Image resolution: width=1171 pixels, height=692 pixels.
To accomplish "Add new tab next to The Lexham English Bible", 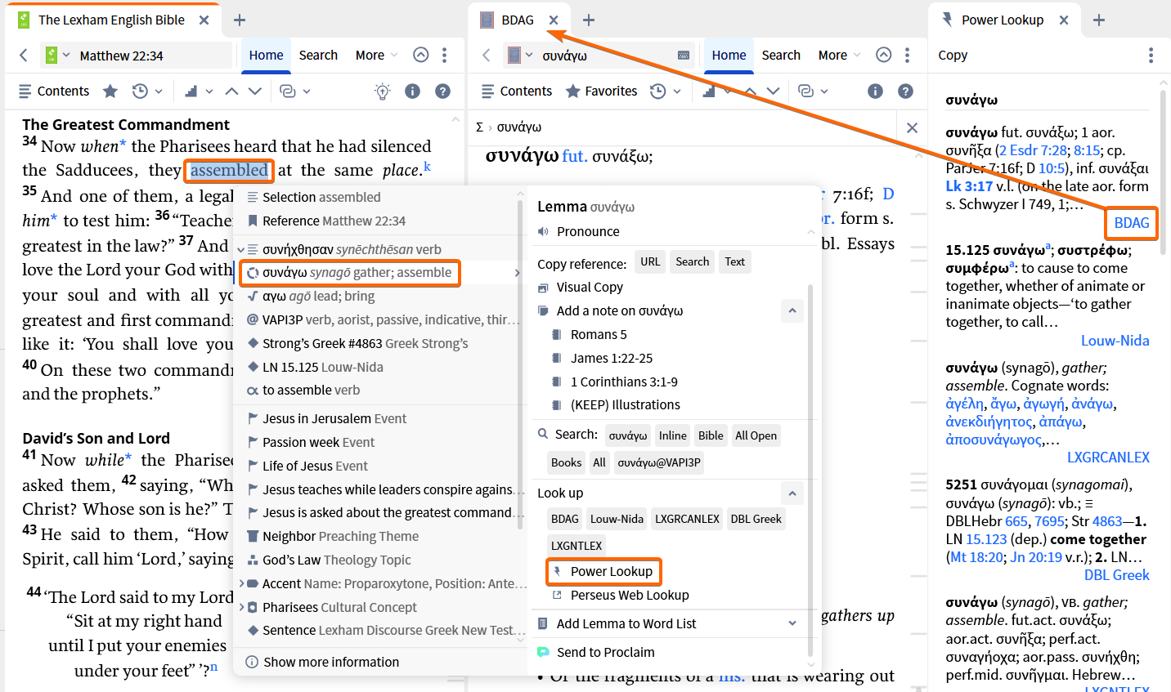I will pyautogui.click(x=239, y=20).
